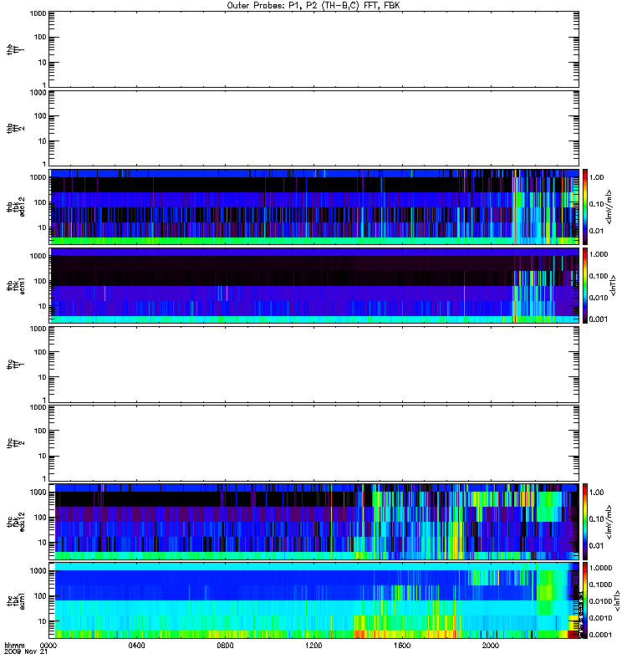Click the plot title 'Outer Probes: P1, P2 (TH-B,C) FFT, FBK'
The height and width of the screenshot is (669, 627).
pos(313,6)
